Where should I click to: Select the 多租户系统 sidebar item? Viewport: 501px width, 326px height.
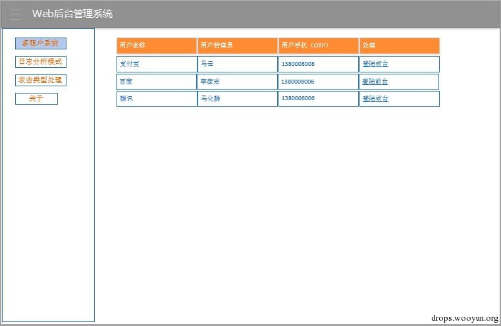tap(41, 43)
